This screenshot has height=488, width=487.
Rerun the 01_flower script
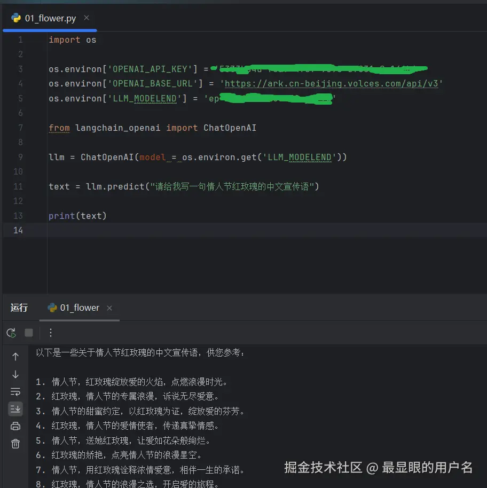coord(12,333)
